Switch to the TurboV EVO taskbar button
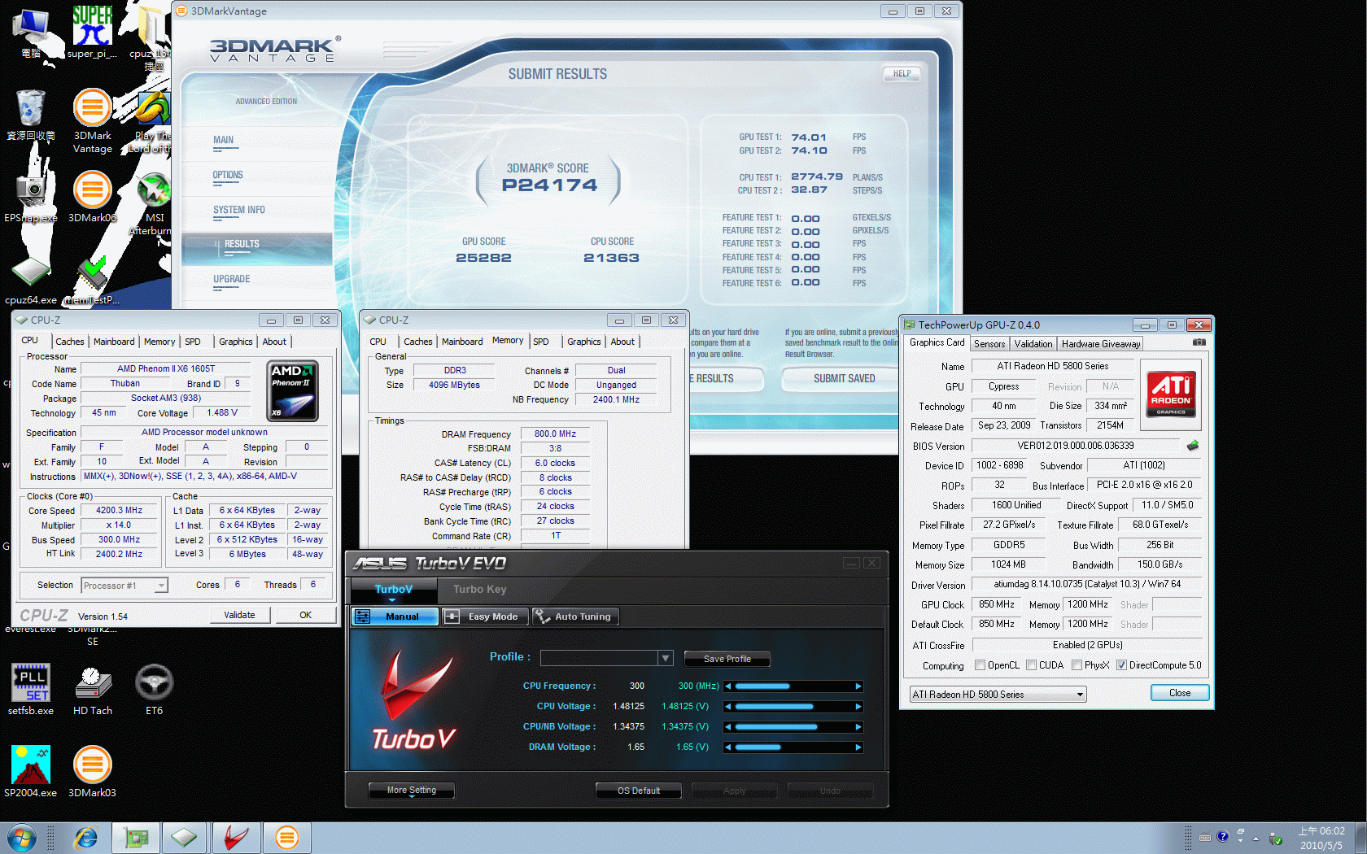The height and width of the screenshot is (854, 1367). coord(236,838)
